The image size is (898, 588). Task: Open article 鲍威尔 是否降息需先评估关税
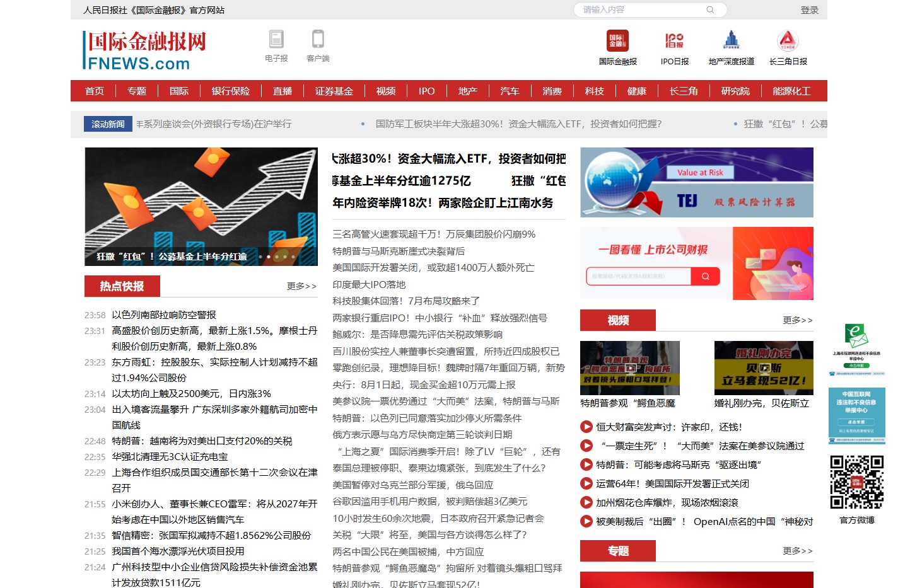click(417, 335)
